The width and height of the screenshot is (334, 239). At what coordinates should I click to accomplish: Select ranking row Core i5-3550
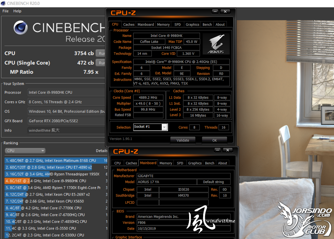[56, 228]
